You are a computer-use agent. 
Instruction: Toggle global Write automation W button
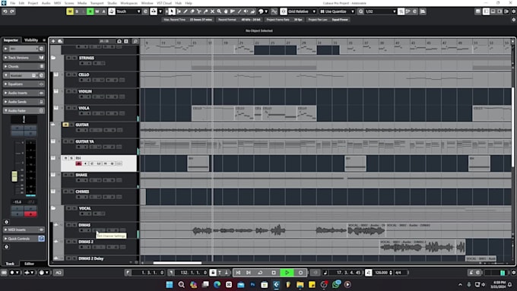(97, 11)
